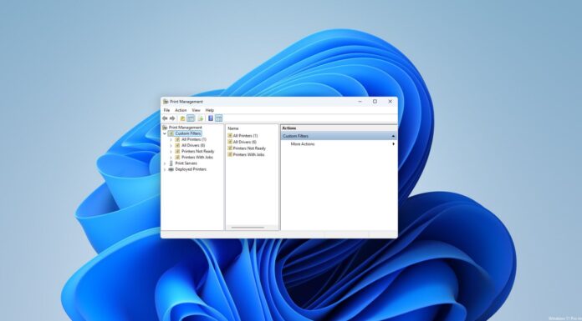The width and height of the screenshot is (582, 321).
Task: Expand the Printers Not Ready tree node
Action: point(171,152)
